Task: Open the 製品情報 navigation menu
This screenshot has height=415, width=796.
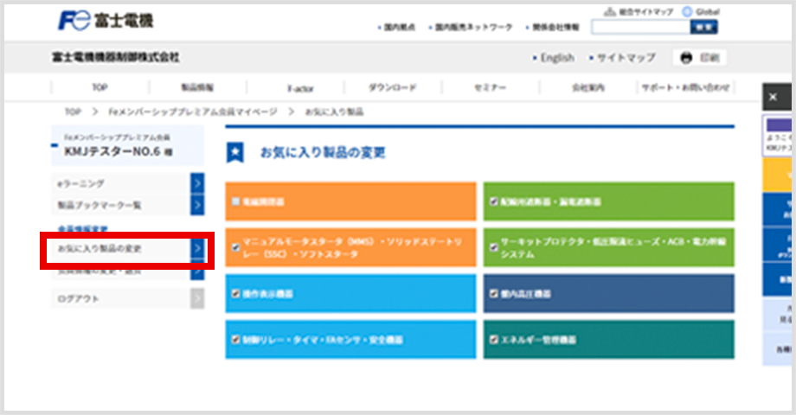Action: pyautogui.click(x=197, y=87)
